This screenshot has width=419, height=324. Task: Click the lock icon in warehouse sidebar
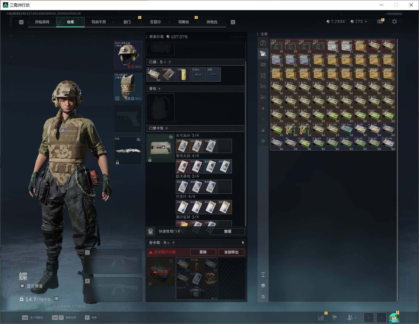263,130
